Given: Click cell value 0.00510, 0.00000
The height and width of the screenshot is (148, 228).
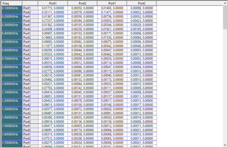Looking at the screenshot, I should point(53,63).
